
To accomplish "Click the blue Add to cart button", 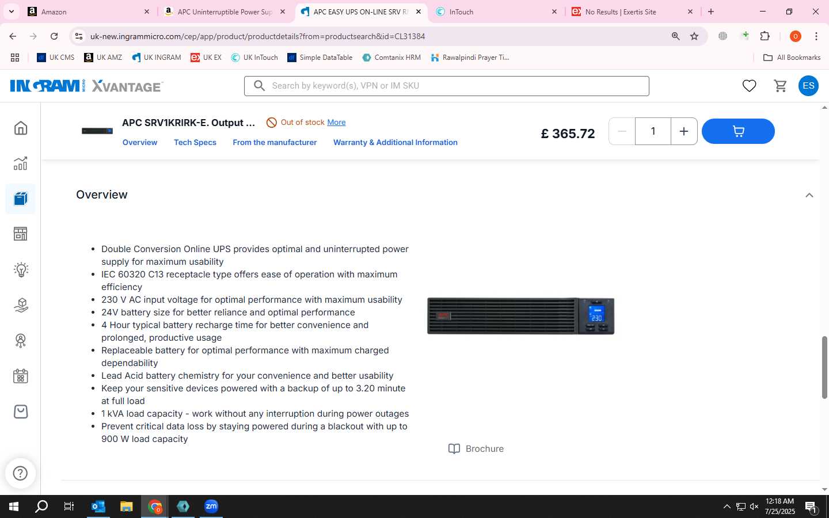I will 738,131.
